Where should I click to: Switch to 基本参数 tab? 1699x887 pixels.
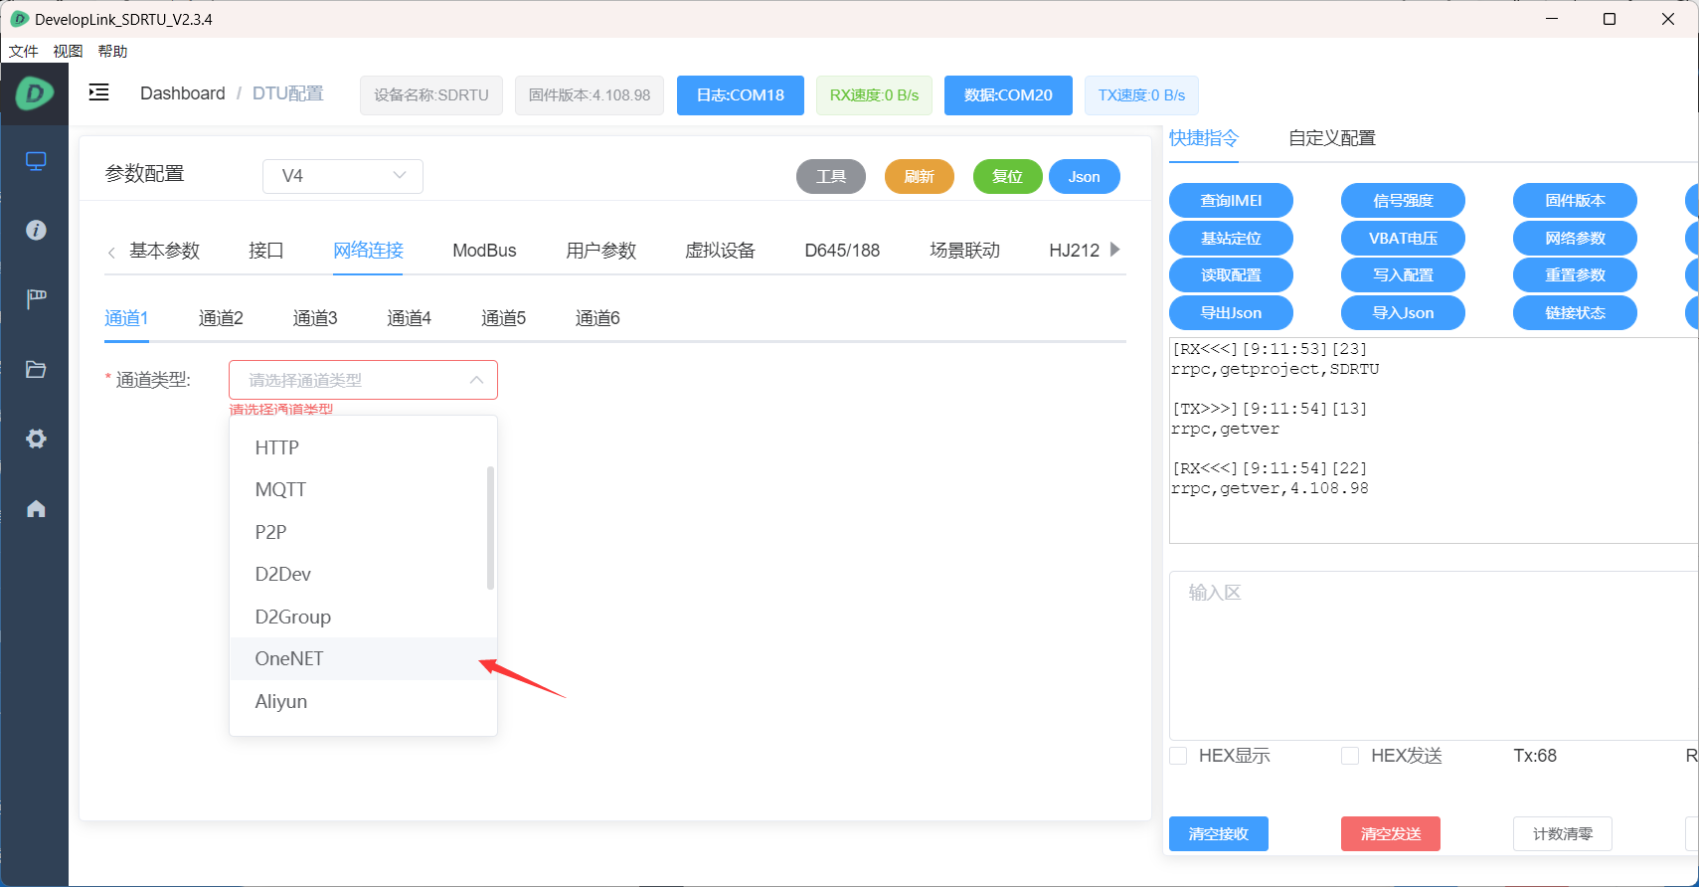[x=165, y=251]
